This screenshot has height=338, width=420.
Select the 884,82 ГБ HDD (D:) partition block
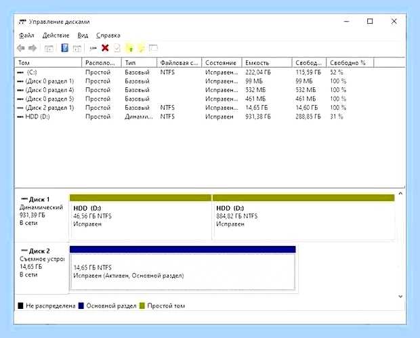303,217
